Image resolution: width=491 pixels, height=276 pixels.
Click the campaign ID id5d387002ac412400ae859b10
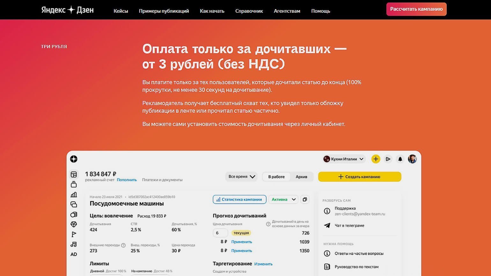pos(152,197)
